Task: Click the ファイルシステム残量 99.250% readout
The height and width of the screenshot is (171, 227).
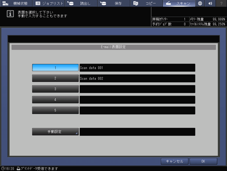Action: click(208, 24)
